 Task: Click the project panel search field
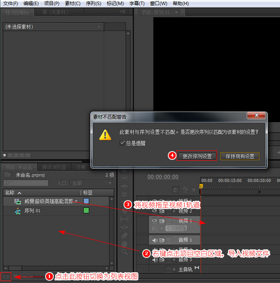[x=26, y=183]
